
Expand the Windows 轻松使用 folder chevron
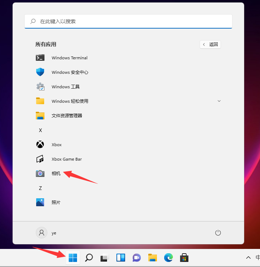click(219, 101)
